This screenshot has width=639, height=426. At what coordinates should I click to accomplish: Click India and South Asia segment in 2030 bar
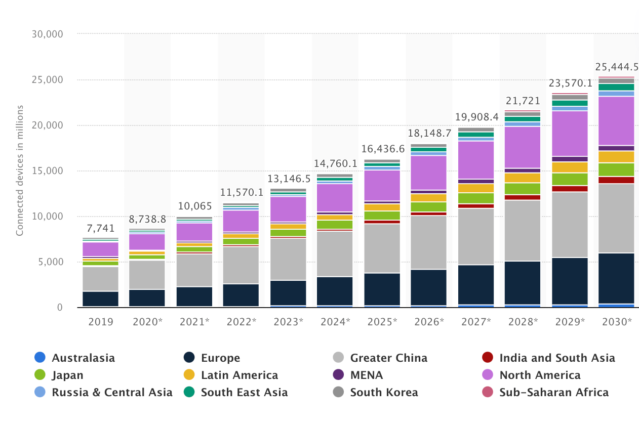coord(616,180)
